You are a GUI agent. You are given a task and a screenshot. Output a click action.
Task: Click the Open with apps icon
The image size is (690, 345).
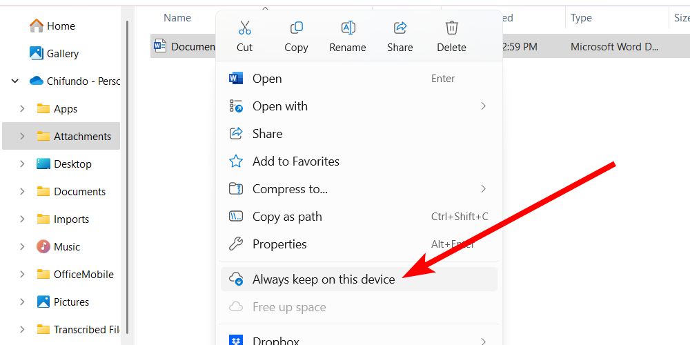point(236,106)
